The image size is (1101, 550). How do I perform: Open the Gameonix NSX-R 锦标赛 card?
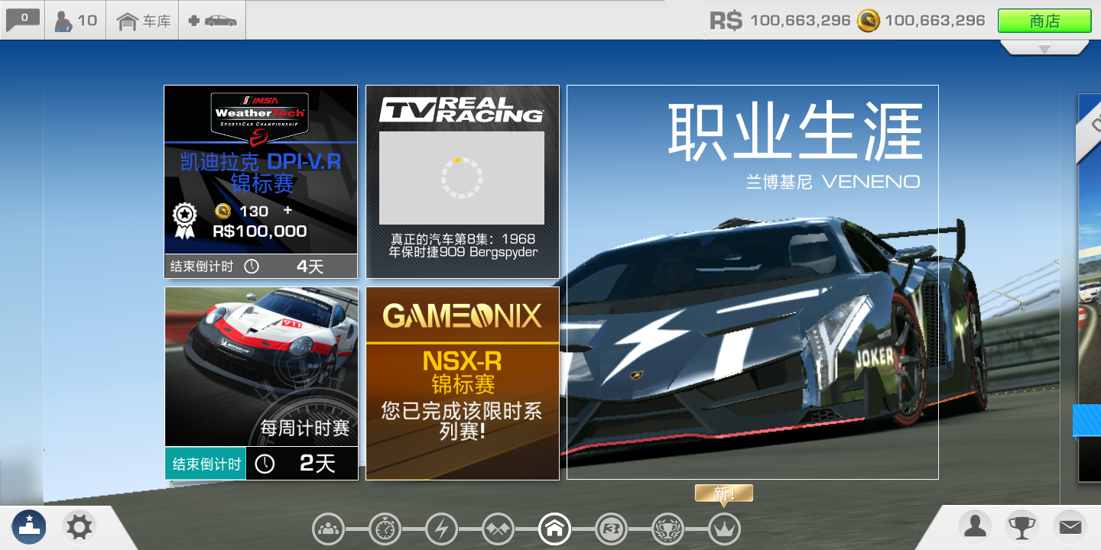click(x=462, y=383)
